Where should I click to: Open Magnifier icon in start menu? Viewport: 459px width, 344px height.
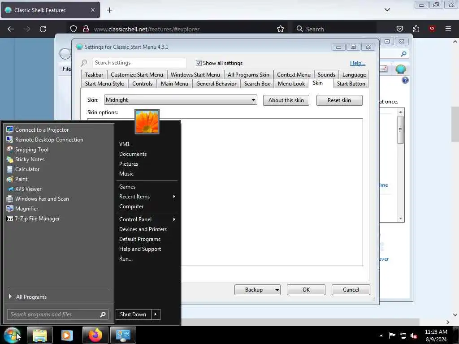(10, 209)
